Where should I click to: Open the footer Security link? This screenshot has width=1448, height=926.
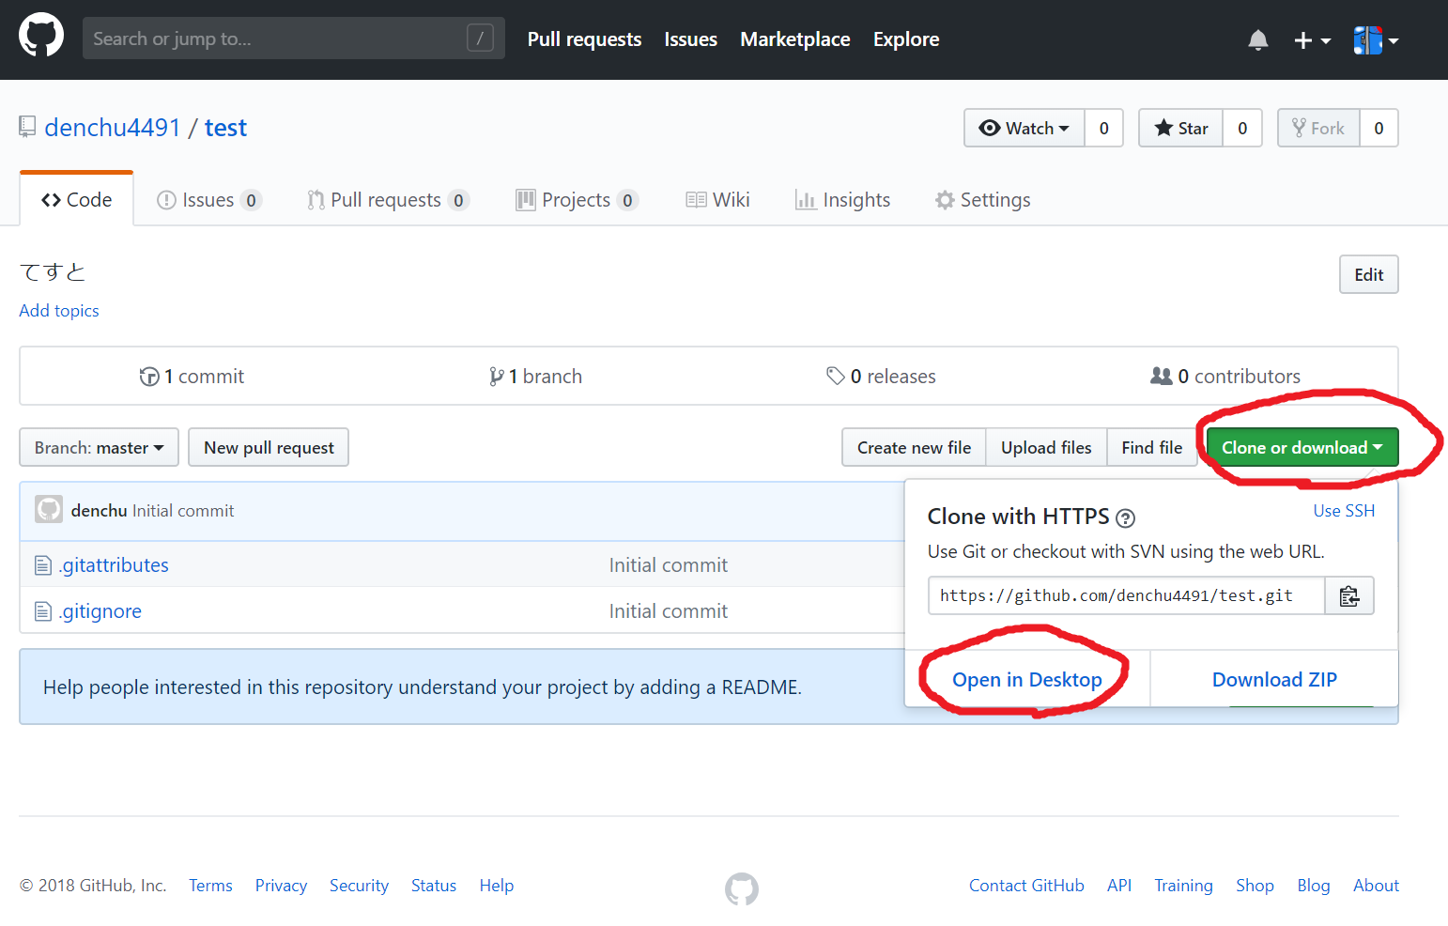(359, 886)
